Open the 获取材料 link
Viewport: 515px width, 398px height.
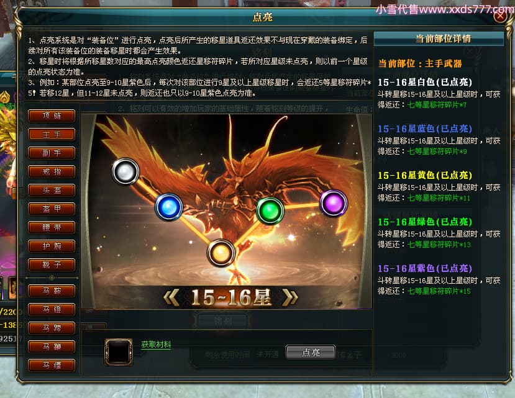tap(156, 344)
